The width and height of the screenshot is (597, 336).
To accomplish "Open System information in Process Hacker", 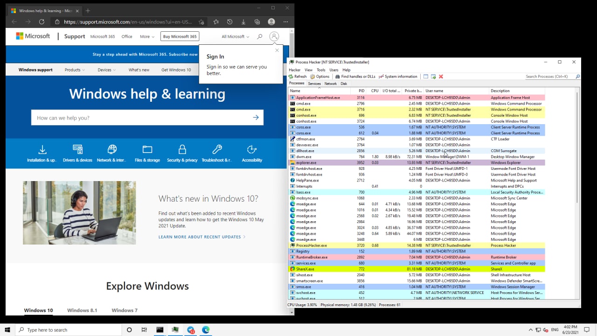I will (398, 77).
